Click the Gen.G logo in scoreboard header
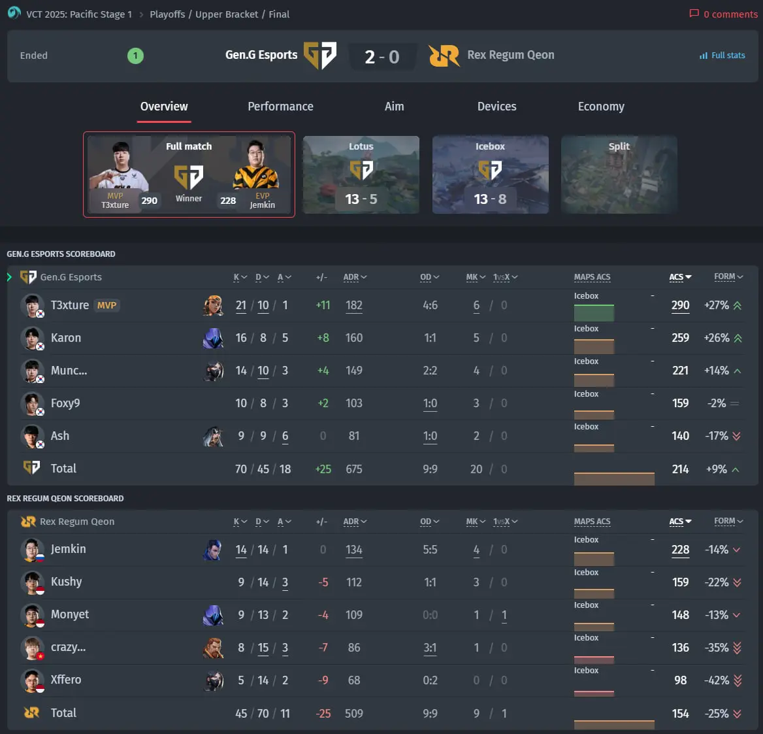Viewport: 763px width, 734px height. pos(28,277)
